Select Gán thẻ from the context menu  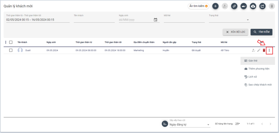pyautogui.click(x=253, y=61)
